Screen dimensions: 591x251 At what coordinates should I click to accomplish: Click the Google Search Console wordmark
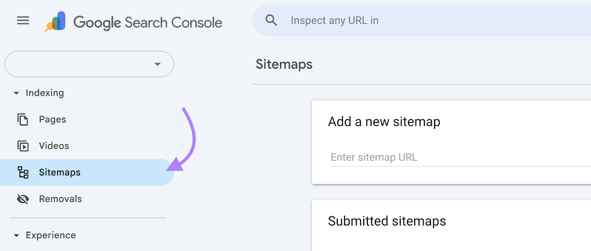coord(148,22)
